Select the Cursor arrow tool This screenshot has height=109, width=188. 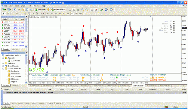click(x=4, y=14)
